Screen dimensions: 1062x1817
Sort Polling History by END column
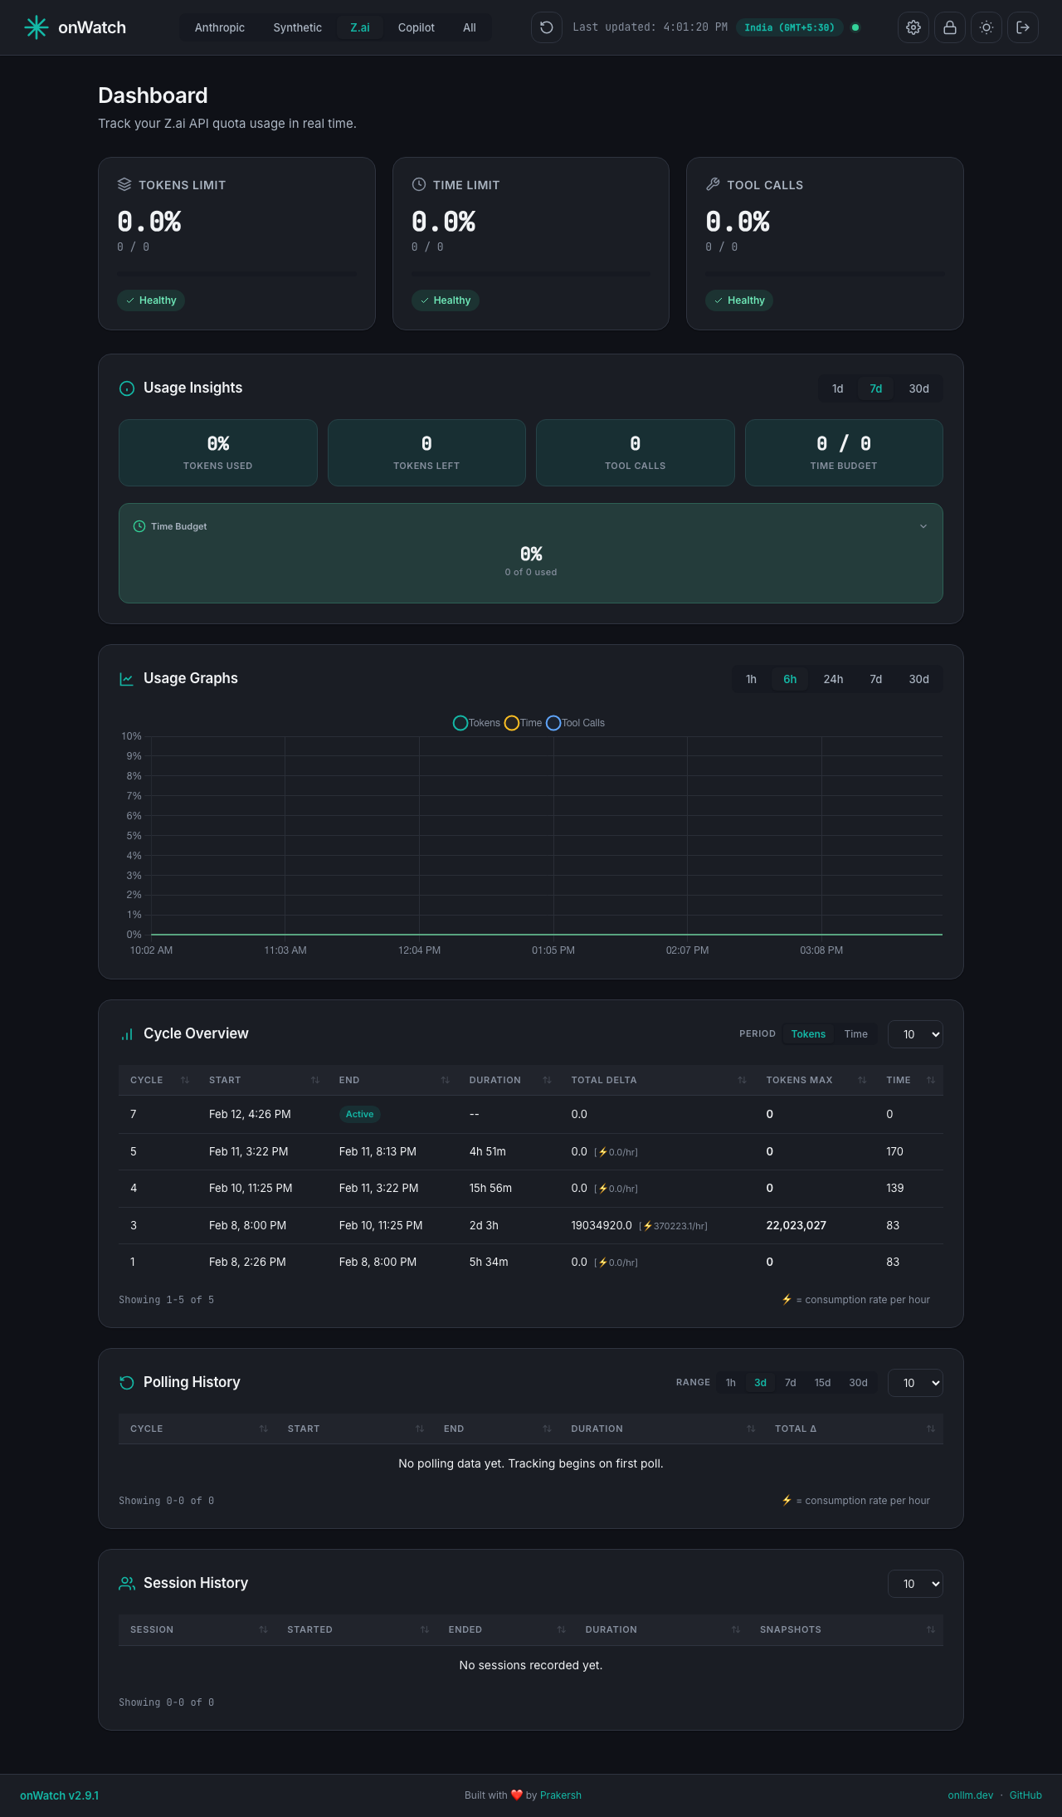(x=495, y=1429)
